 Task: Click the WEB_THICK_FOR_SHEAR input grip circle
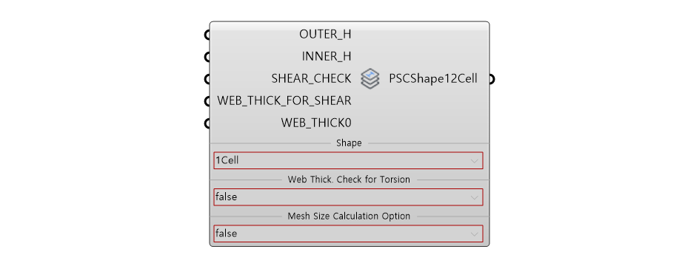tap(207, 101)
